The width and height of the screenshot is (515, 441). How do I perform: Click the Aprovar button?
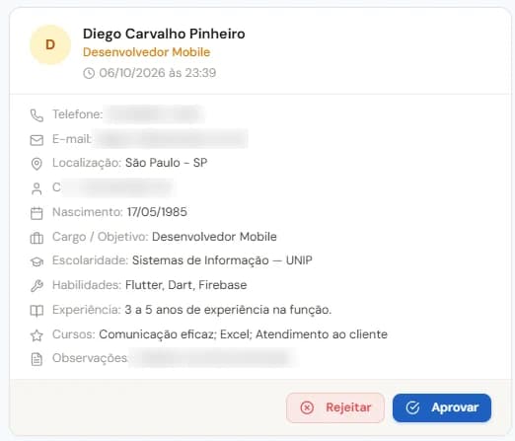442,407
